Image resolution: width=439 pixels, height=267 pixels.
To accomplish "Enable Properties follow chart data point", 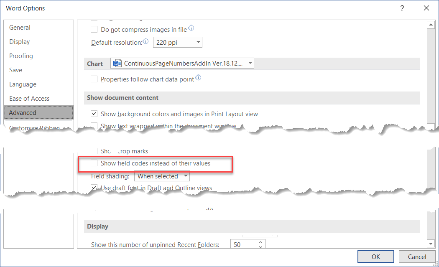I will [x=94, y=78].
